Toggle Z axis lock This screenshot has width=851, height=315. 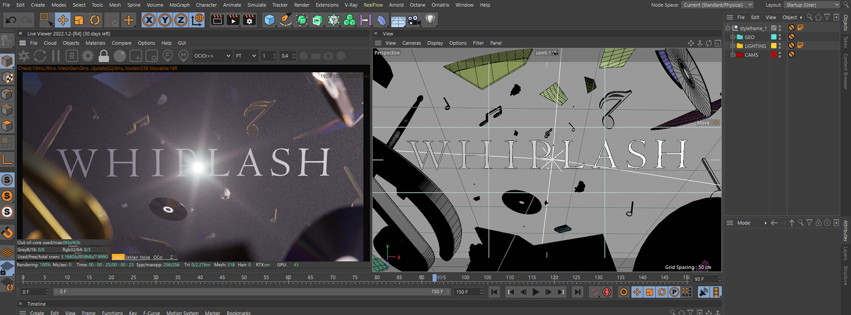[181, 20]
